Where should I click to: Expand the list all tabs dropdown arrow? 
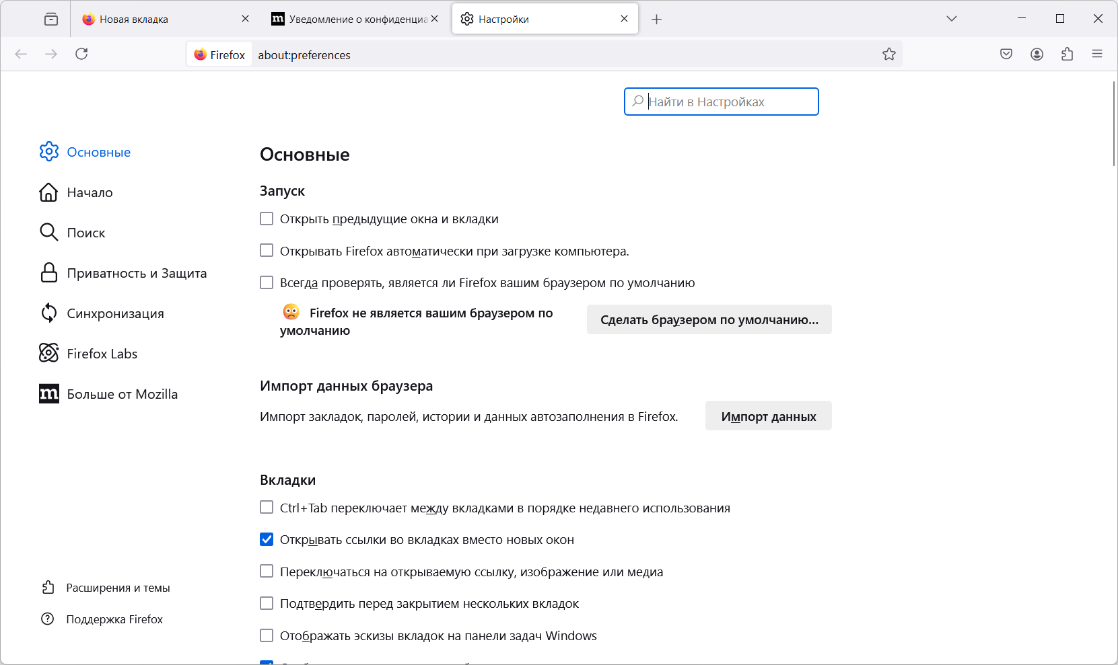(x=952, y=19)
